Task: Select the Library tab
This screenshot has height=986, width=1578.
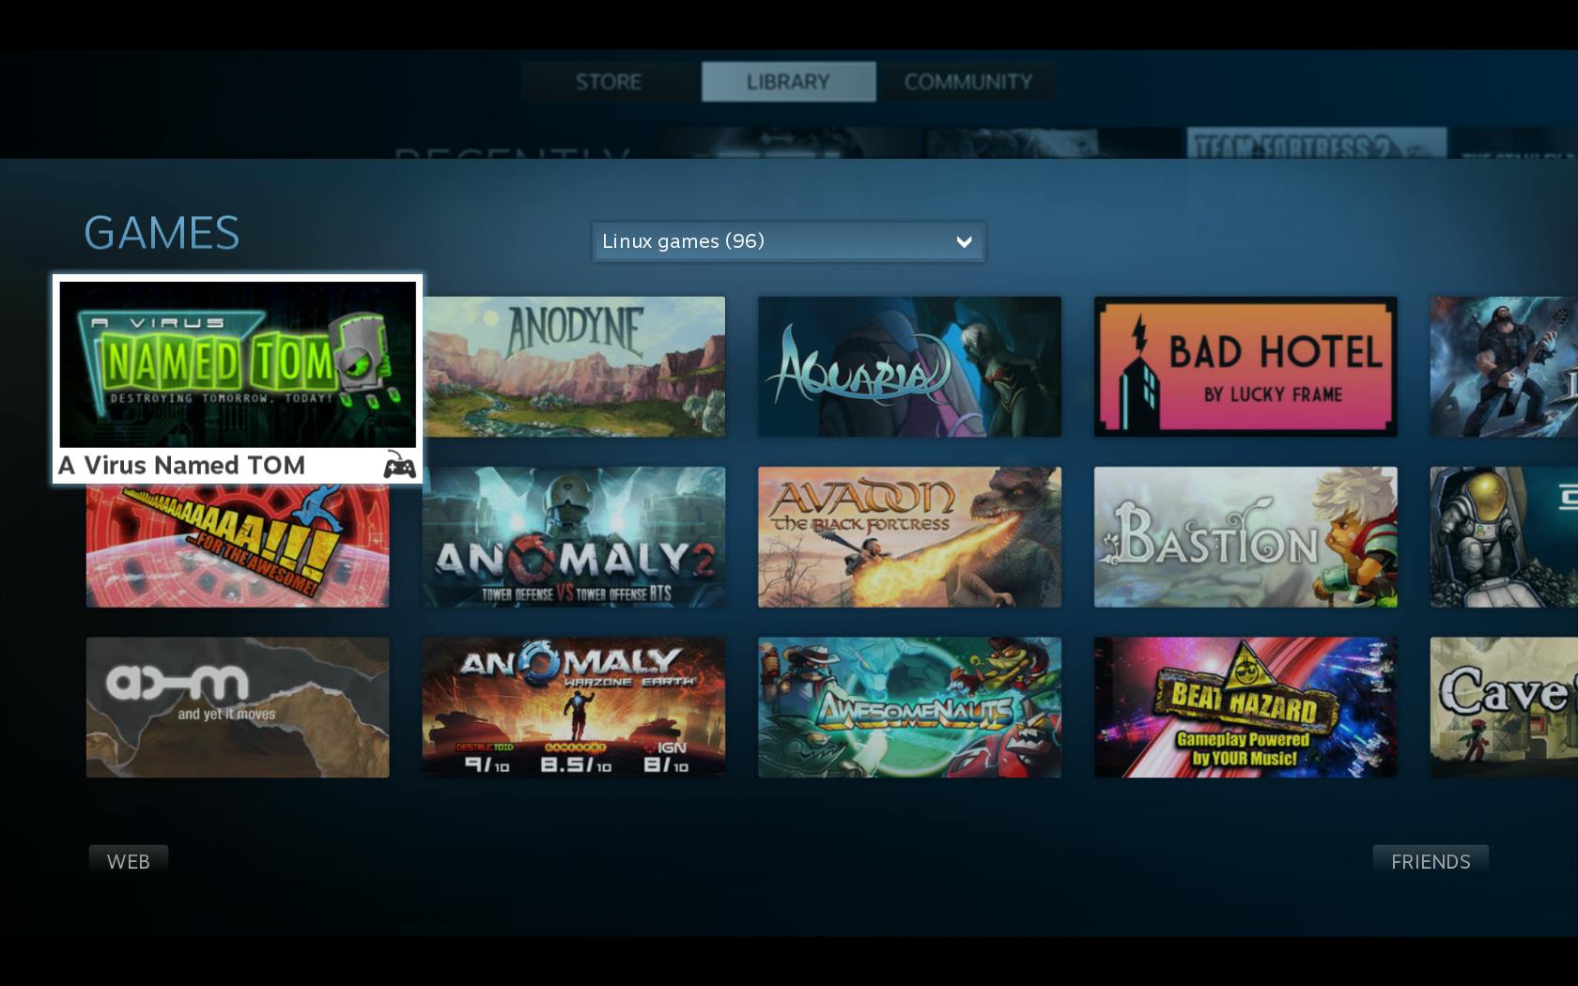Action: point(788,82)
